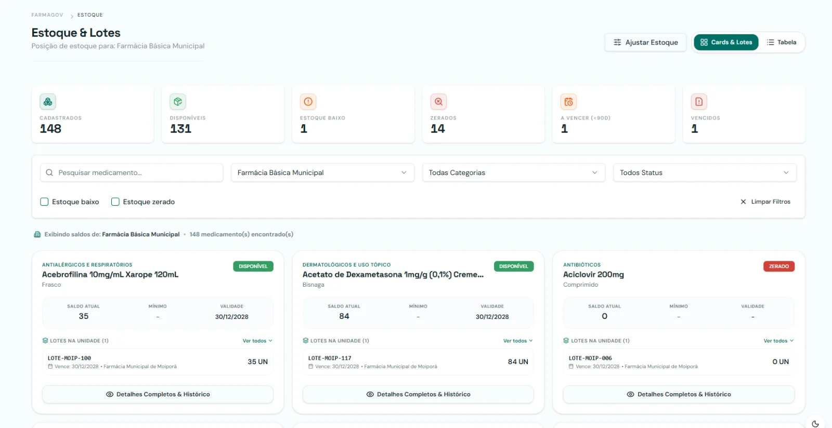Open Detalhes Completos & Histórico for Acebrofilina
Image resolution: width=832 pixels, height=428 pixels.
point(158,394)
